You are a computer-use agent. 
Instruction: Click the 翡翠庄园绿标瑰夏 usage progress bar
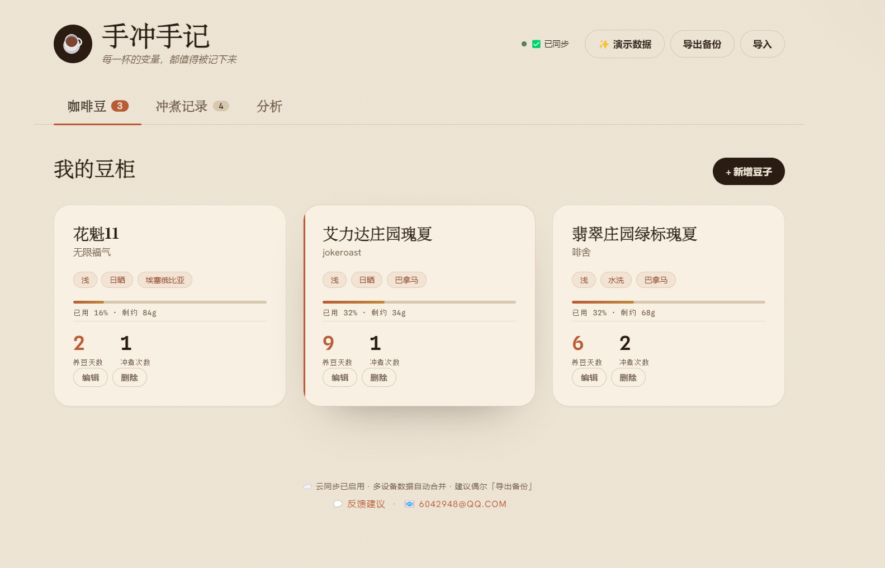pos(669,302)
